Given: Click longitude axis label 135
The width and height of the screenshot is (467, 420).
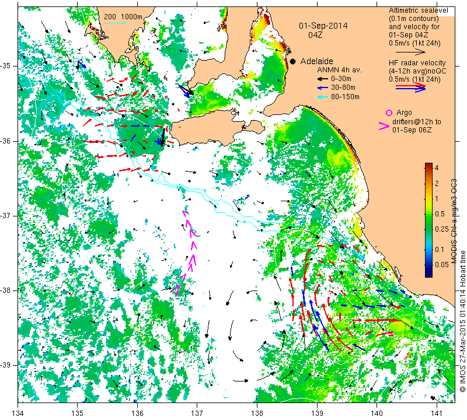Looking at the screenshot, I should tap(78, 413).
